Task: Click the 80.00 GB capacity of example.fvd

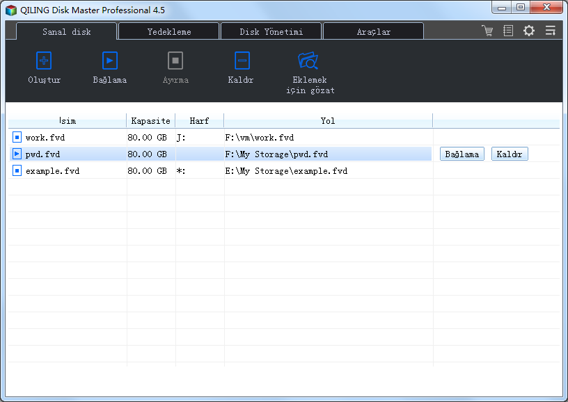Action: (x=147, y=171)
